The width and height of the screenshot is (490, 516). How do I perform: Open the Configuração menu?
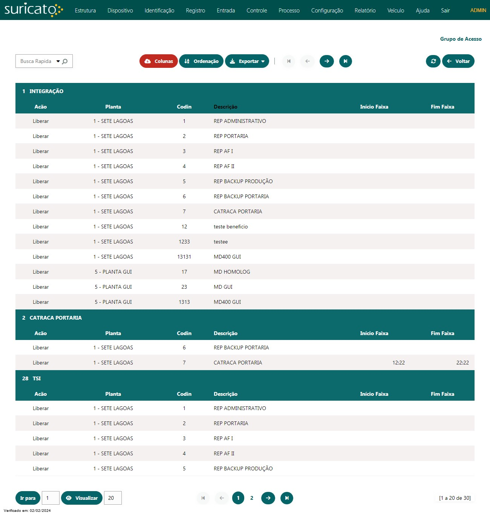click(x=327, y=11)
